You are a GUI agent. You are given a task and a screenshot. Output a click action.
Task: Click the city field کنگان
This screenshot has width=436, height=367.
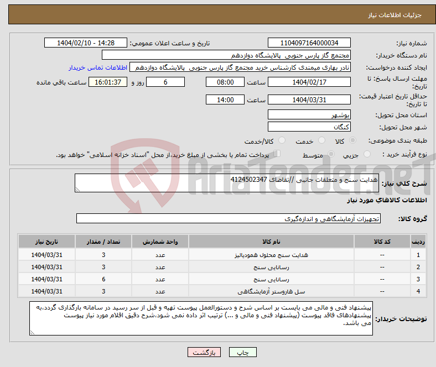(x=309, y=127)
